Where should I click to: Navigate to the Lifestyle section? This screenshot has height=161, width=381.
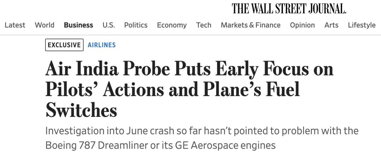click(362, 25)
